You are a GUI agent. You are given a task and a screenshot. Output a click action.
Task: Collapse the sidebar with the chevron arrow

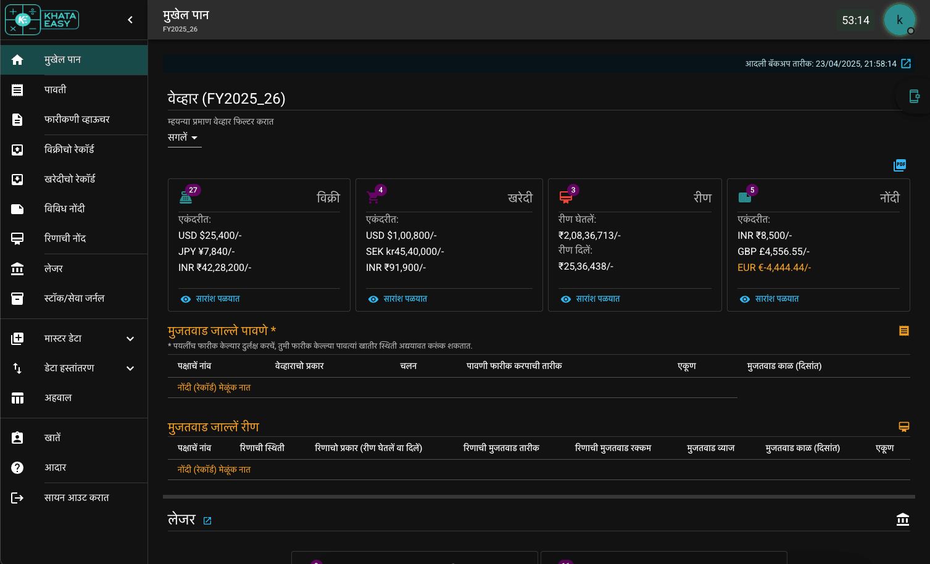[130, 20]
